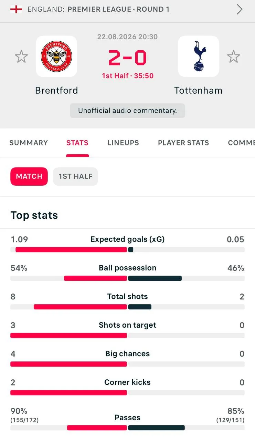
Task: Tap the 2-0 live score
Action: click(127, 58)
